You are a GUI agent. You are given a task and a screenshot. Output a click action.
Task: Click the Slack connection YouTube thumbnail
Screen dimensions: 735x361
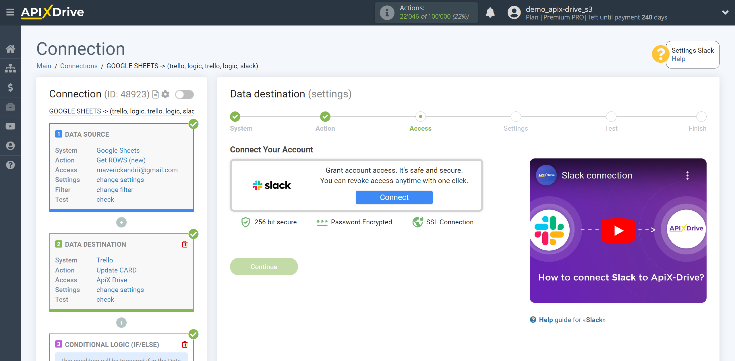click(x=618, y=230)
